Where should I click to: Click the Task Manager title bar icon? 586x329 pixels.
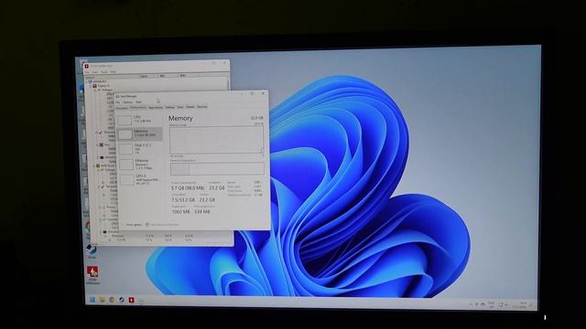[x=118, y=96]
